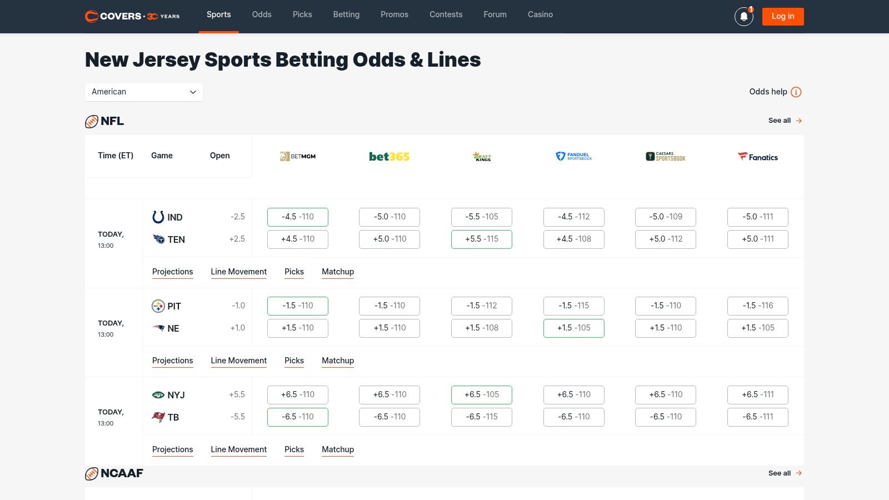
Task: Click the Indianapolis Colts team logo
Action: (x=157, y=217)
